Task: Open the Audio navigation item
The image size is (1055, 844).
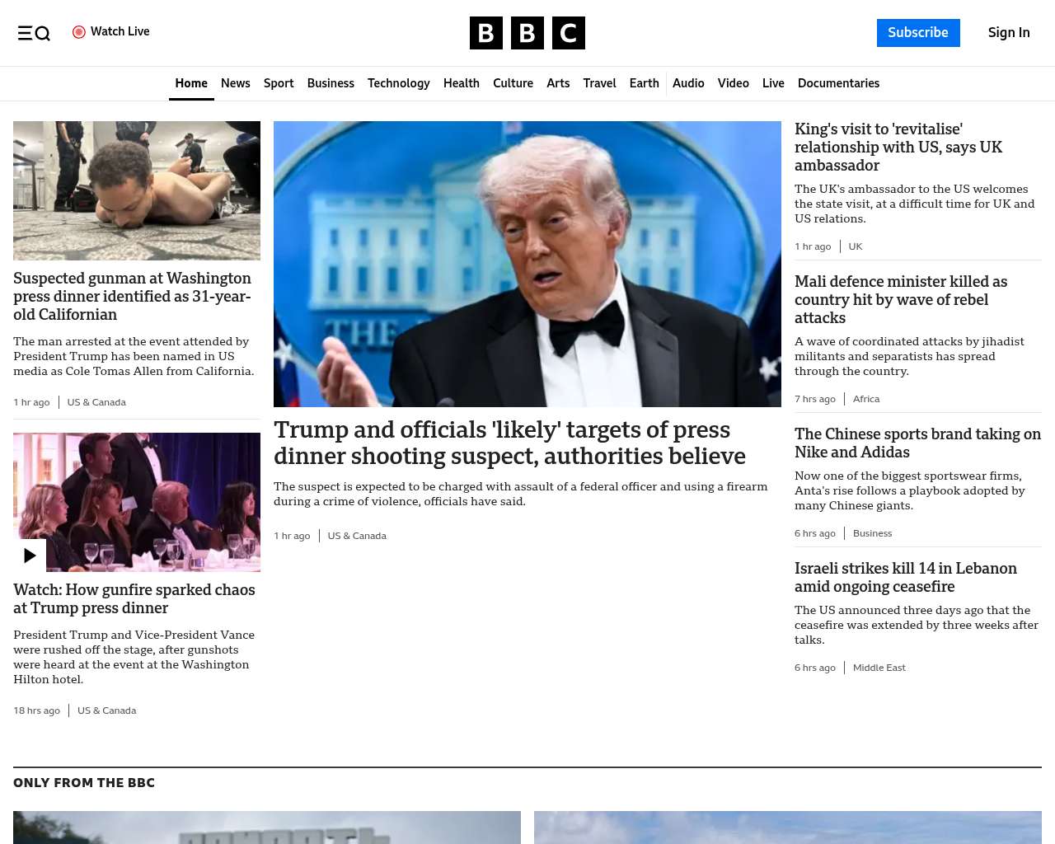Action: [x=688, y=83]
